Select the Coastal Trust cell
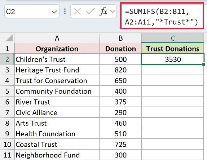207x160 pixels. point(57,144)
